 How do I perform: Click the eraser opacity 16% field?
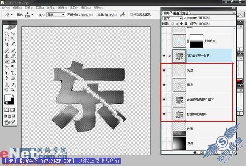[x=85, y=15]
